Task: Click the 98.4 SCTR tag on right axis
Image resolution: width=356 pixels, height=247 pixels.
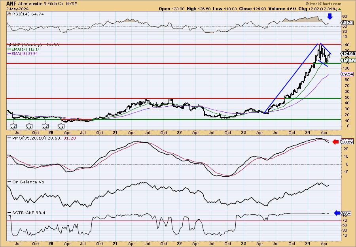Action: [347, 213]
